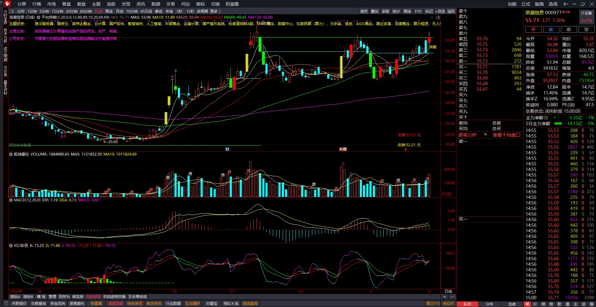Open the 选股 menu

pyautogui.click(x=111, y=4)
